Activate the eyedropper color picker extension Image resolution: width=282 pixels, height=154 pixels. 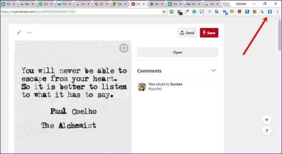(187, 12)
